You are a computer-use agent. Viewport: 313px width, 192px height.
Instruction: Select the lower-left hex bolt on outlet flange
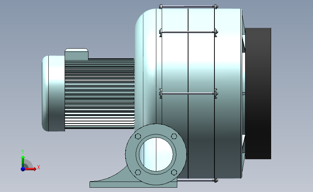click(x=138, y=172)
